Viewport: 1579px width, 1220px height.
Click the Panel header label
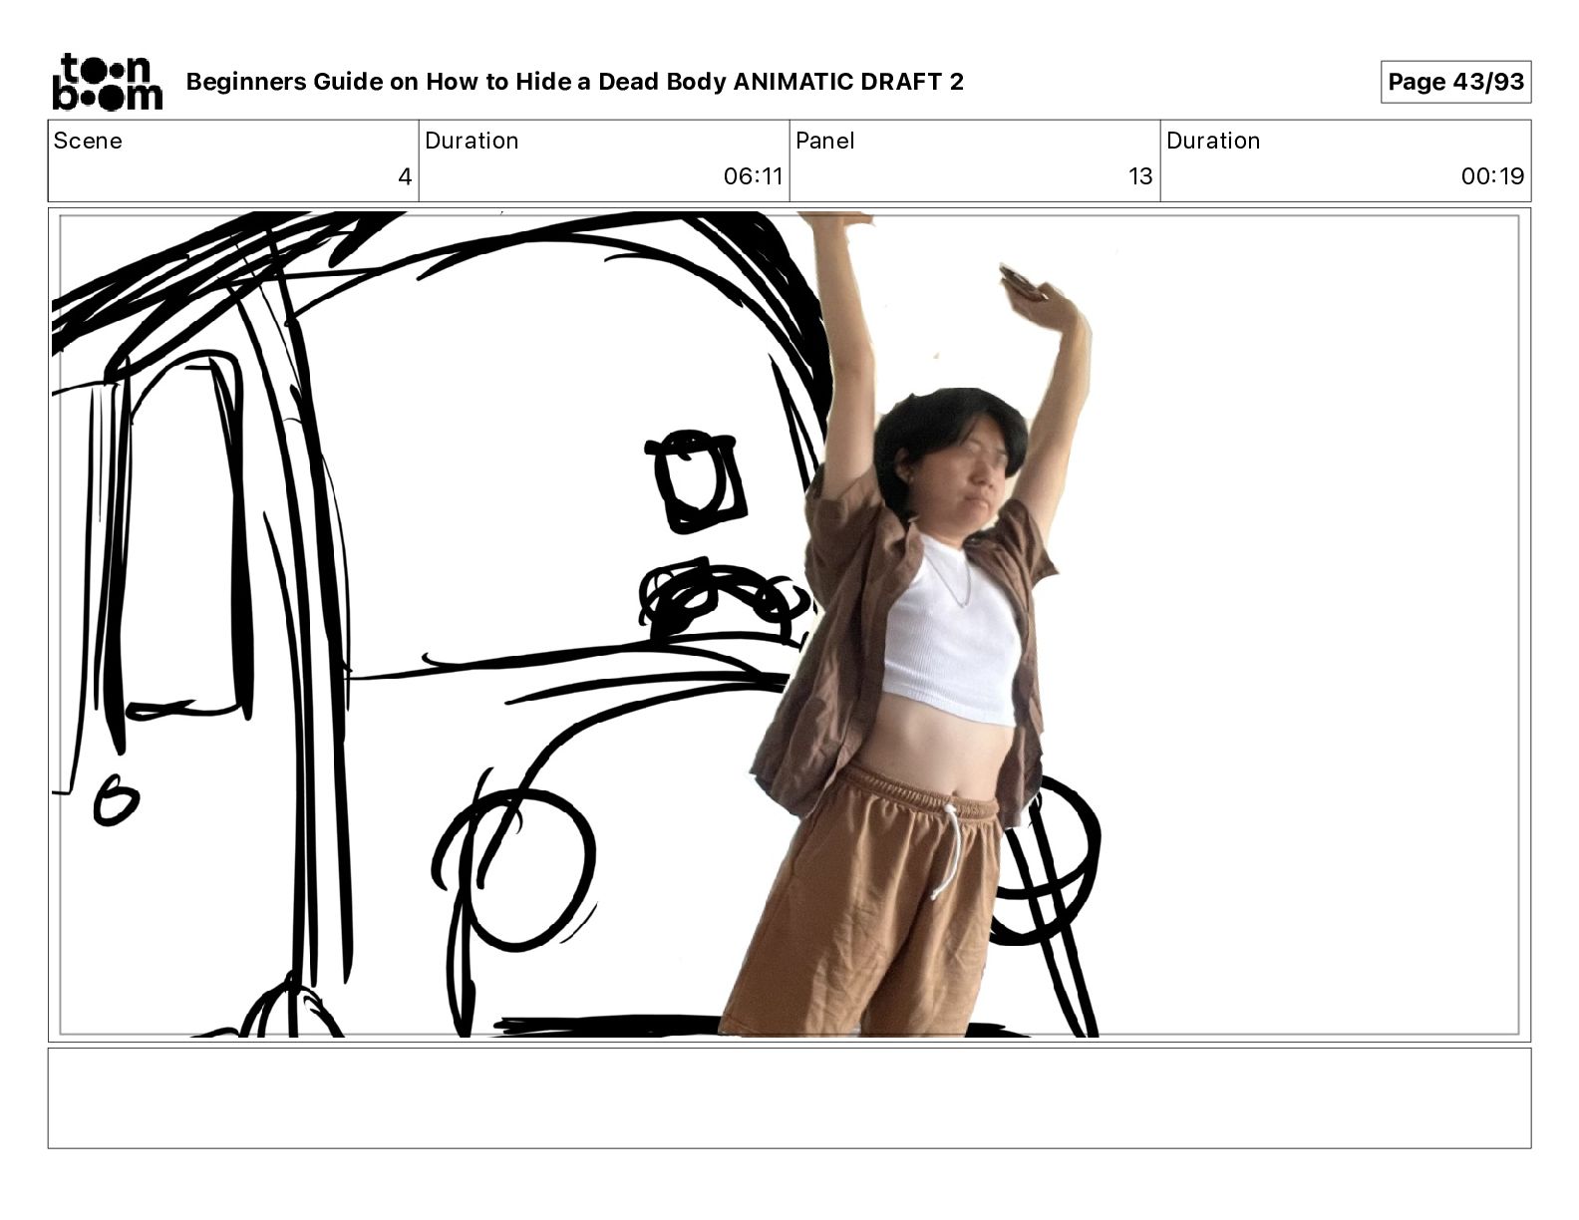click(x=824, y=141)
